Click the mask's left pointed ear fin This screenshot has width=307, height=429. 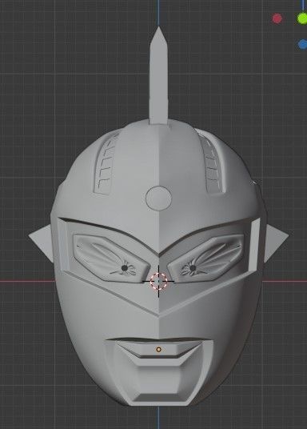click(41, 243)
